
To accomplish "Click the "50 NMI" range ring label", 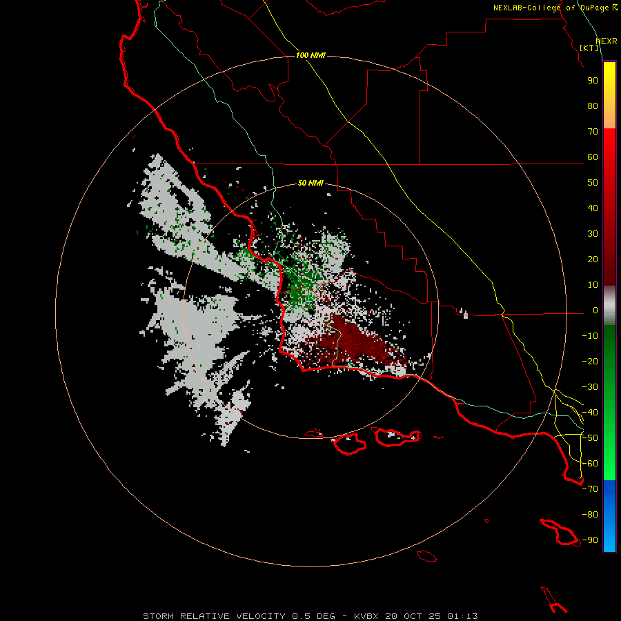I will pyautogui.click(x=310, y=183).
